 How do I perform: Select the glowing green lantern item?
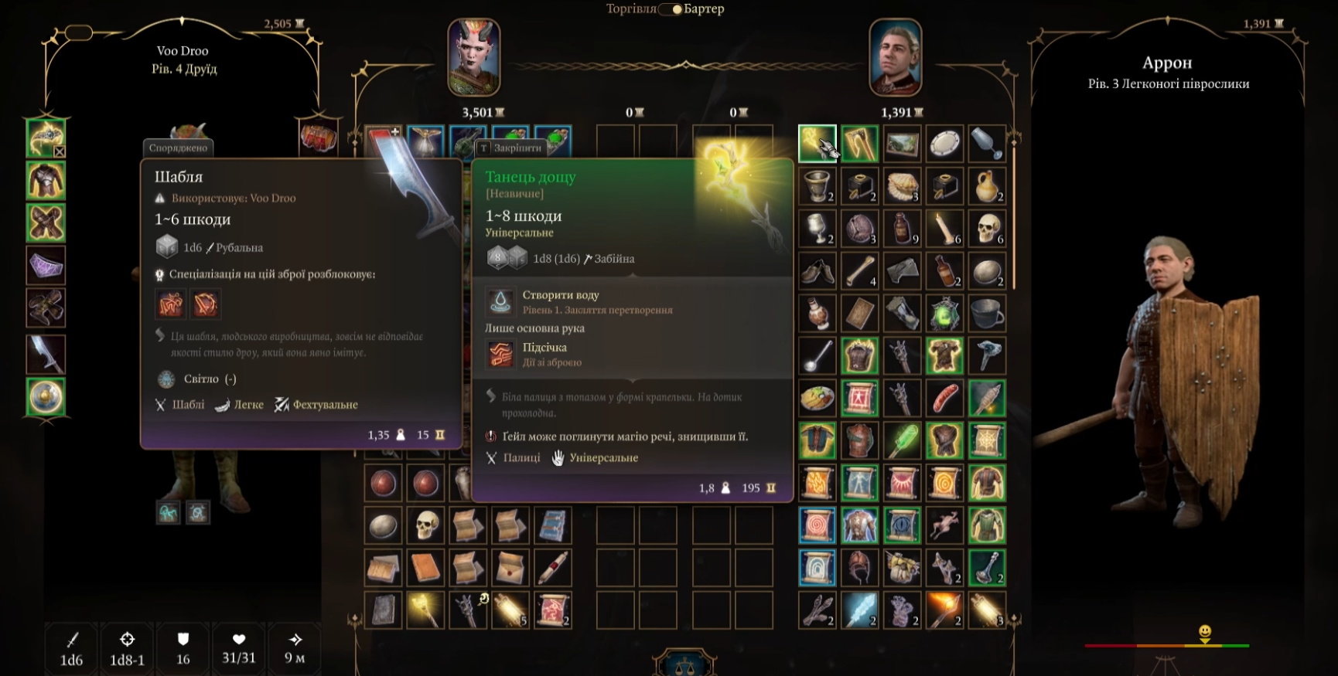(x=944, y=314)
